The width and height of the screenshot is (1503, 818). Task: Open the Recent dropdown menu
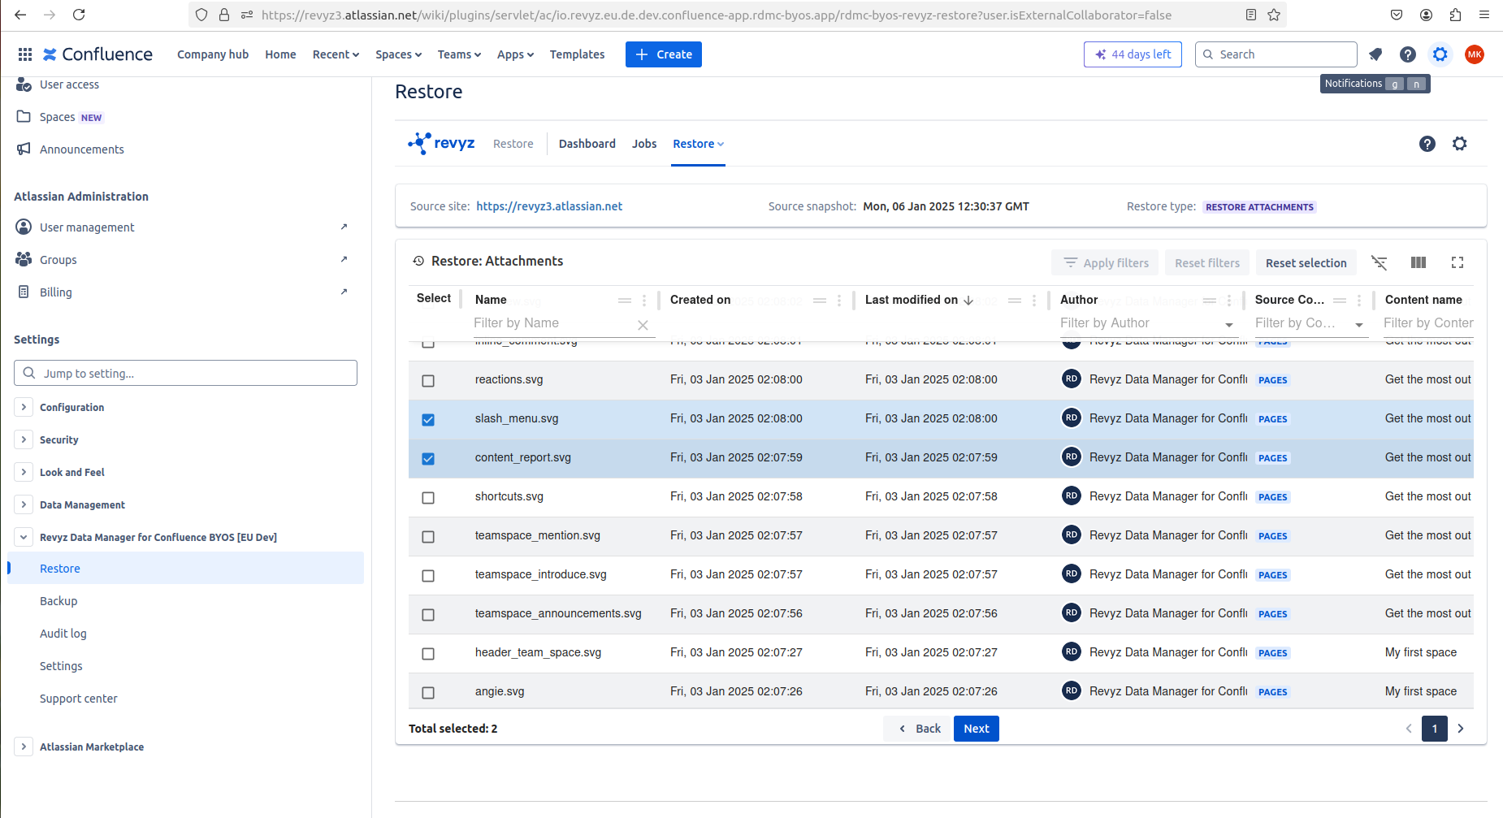336,54
